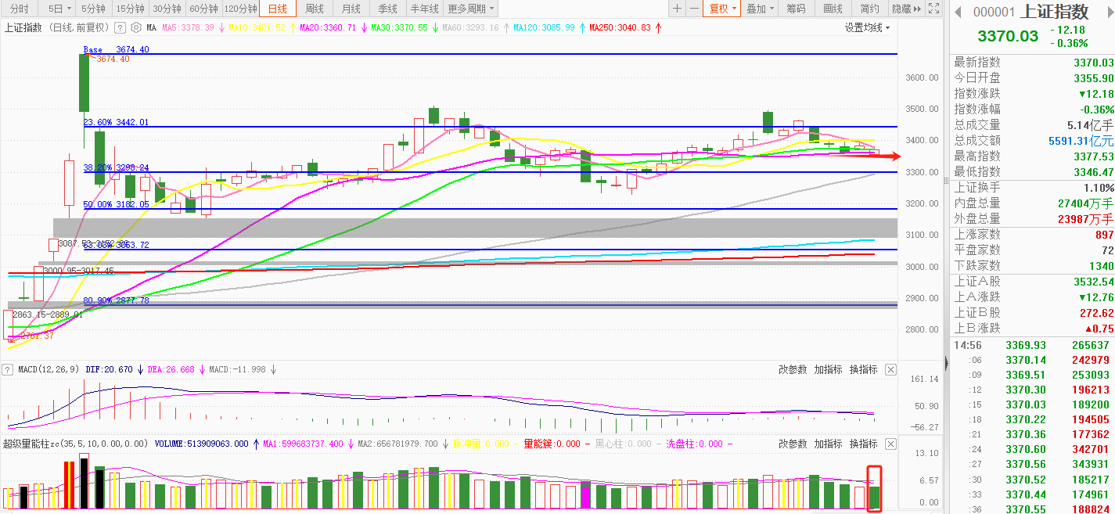Click 改参数 in the MACD panel

click(x=792, y=369)
